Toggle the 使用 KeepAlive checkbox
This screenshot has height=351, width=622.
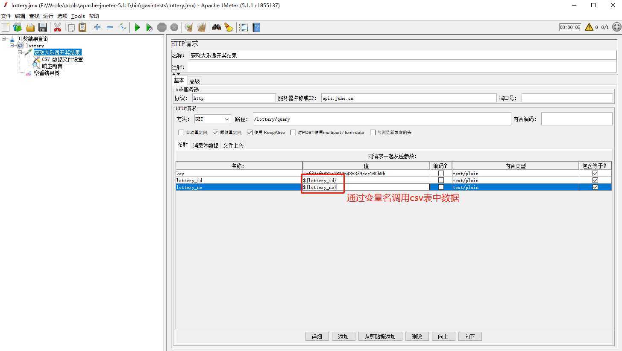click(x=249, y=133)
